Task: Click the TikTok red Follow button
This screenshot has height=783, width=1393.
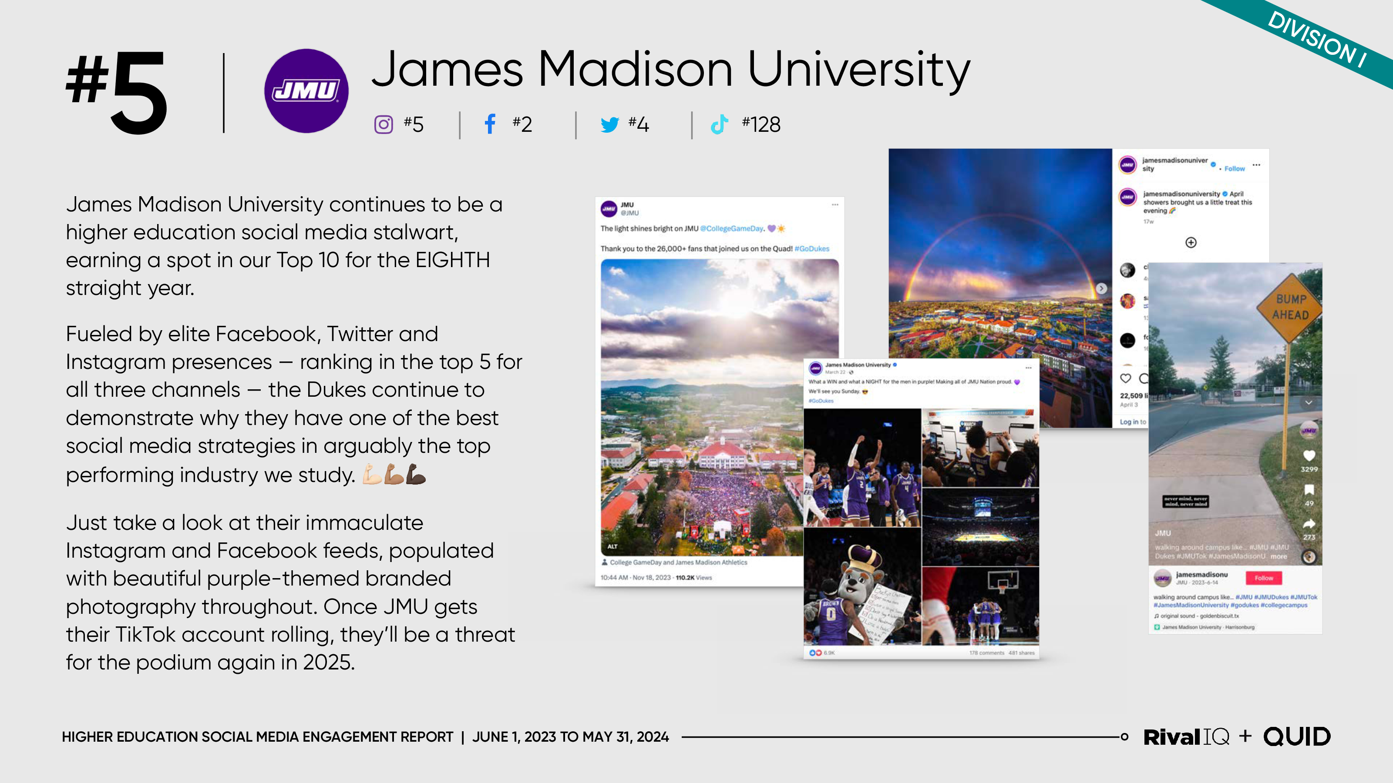Action: pos(1264,578)
